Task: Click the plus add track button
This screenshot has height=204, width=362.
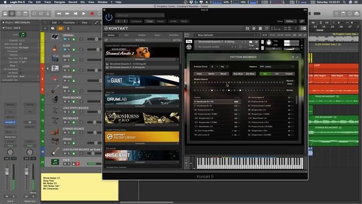Action: (45, 28)
